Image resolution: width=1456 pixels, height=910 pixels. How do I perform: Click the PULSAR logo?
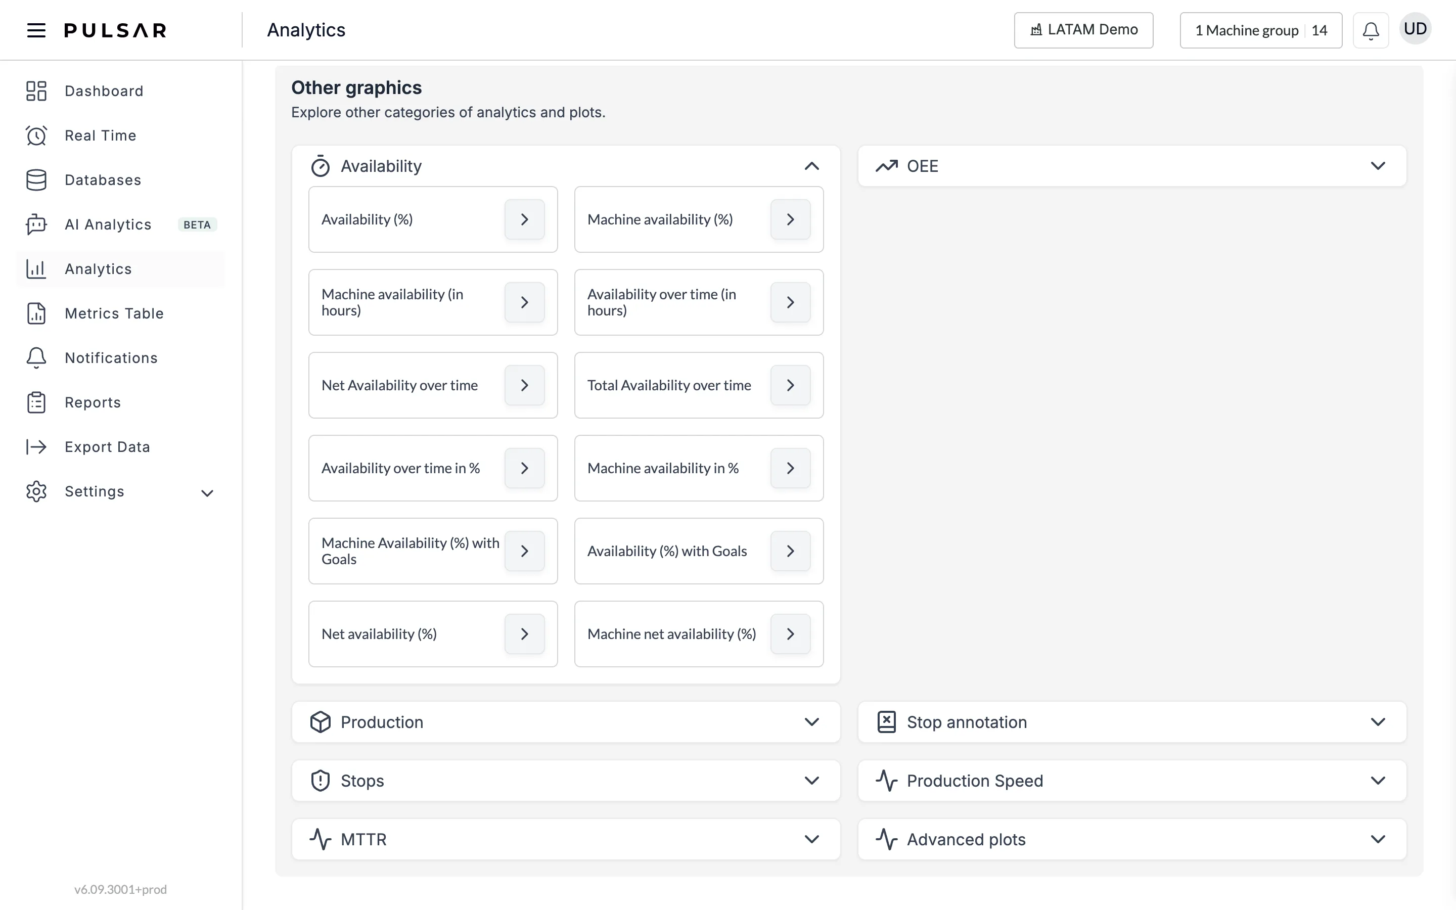coord(115,30)
